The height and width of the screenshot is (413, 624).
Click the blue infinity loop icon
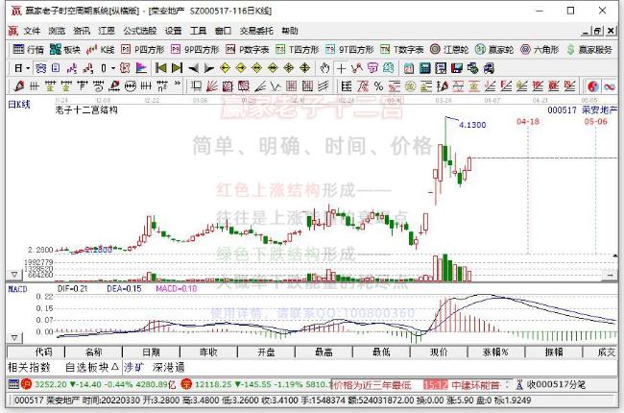click(x=610, y=86)
